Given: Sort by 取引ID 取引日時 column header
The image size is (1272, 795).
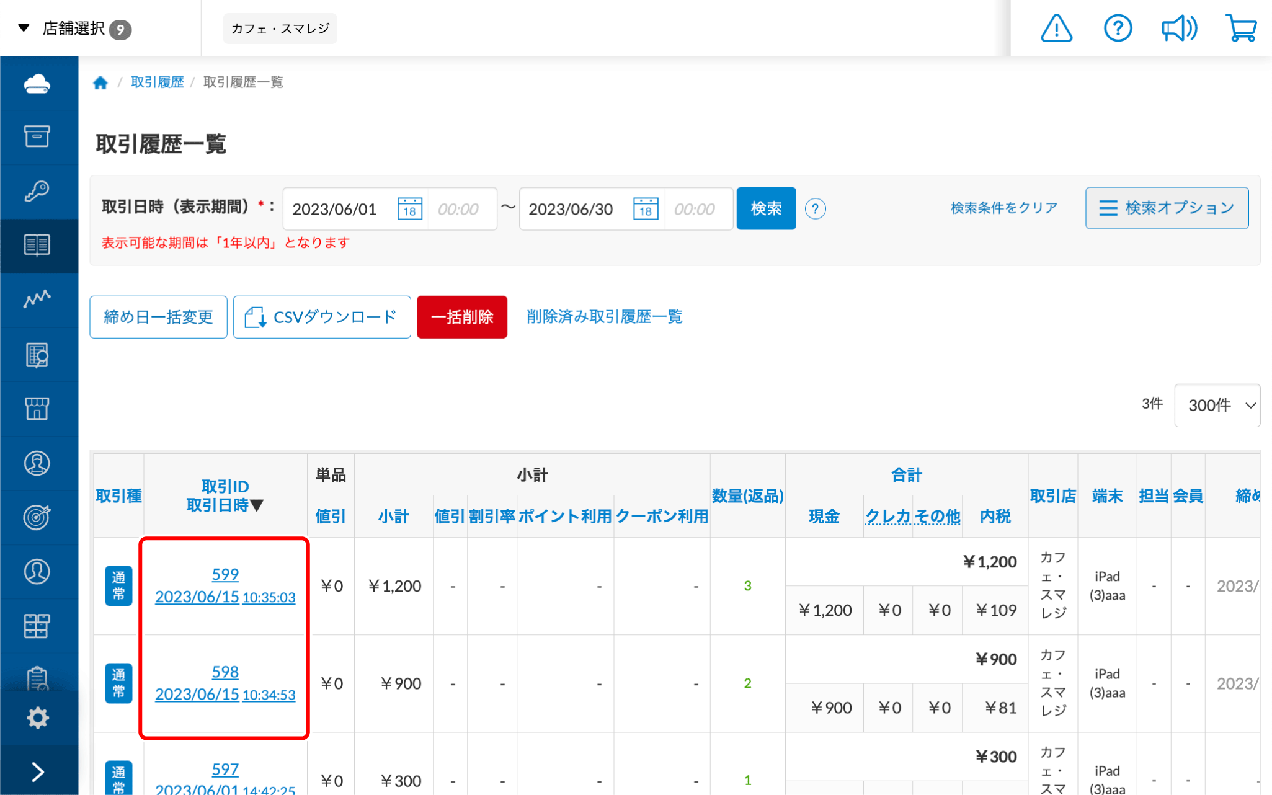Looking at the screenshot, I should click(225, 495).
